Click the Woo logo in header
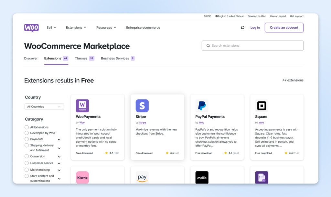 click(x=31, y=28)
